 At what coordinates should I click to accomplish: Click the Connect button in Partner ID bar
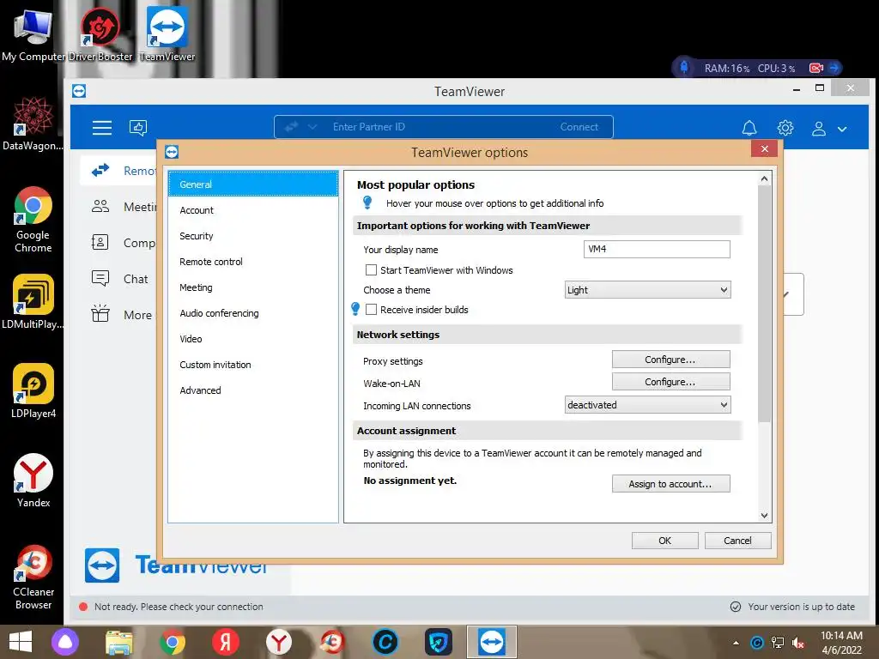(579, 127)
